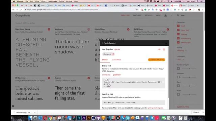216x121 pixels.
Task: Click the search magnifier icon in Google Fonts
Action: (178, 15)
